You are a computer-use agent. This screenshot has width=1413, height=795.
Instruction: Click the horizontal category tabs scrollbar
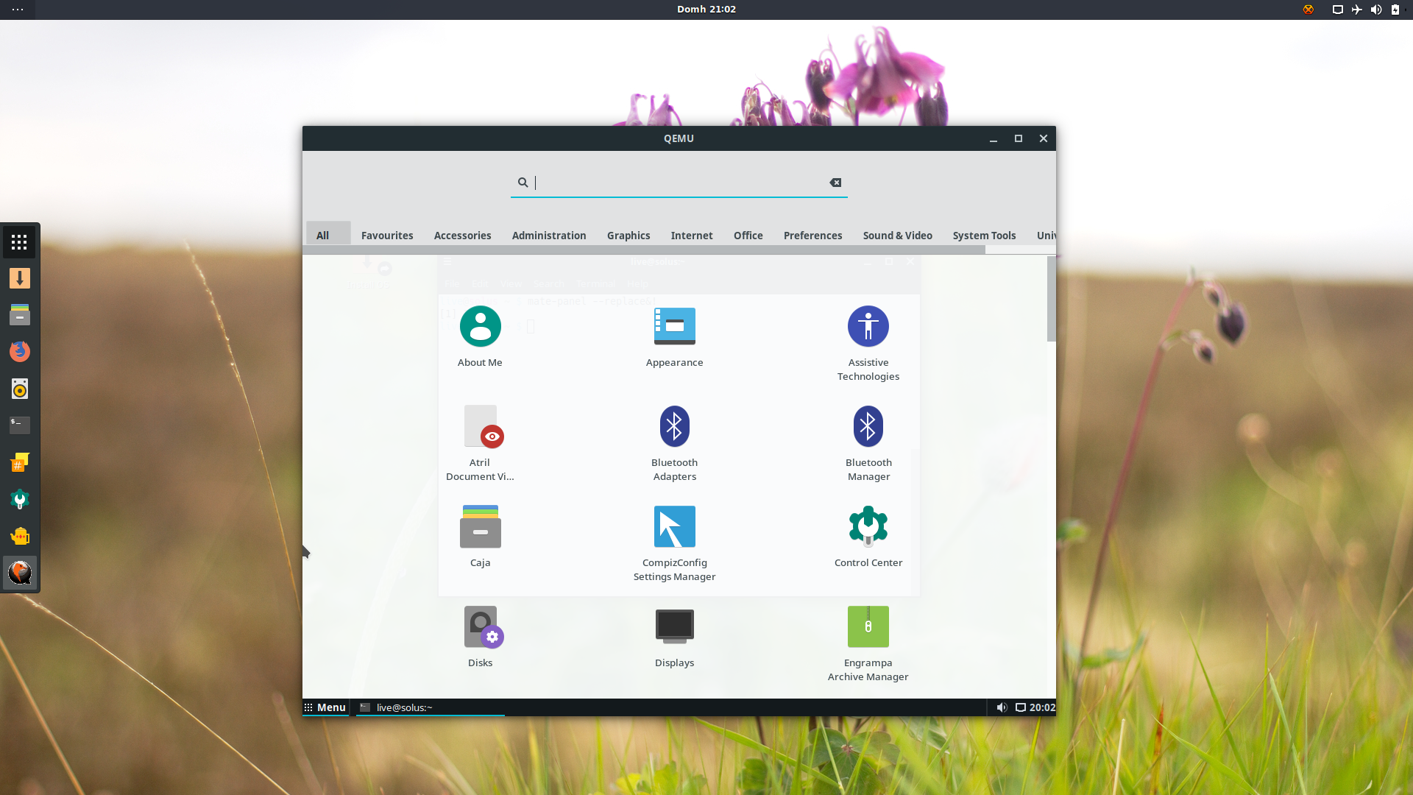click(644, 250)
